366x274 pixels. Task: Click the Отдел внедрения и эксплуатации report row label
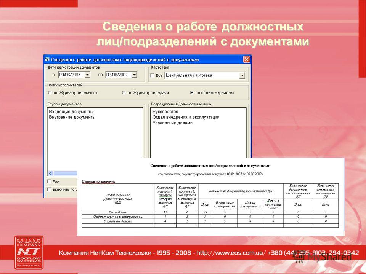(x=118, y=217)
